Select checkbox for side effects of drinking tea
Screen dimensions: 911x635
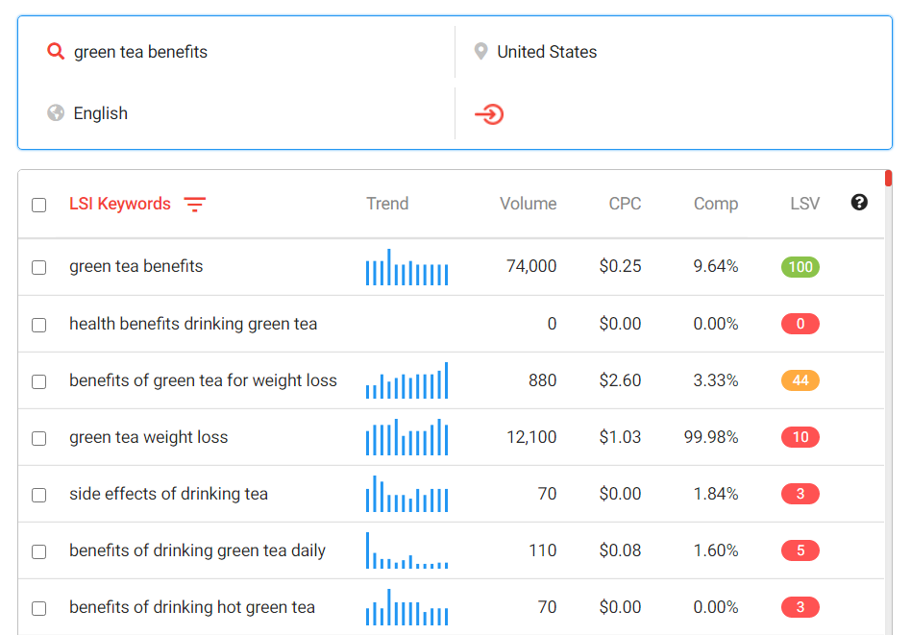(x=38, y=495)
